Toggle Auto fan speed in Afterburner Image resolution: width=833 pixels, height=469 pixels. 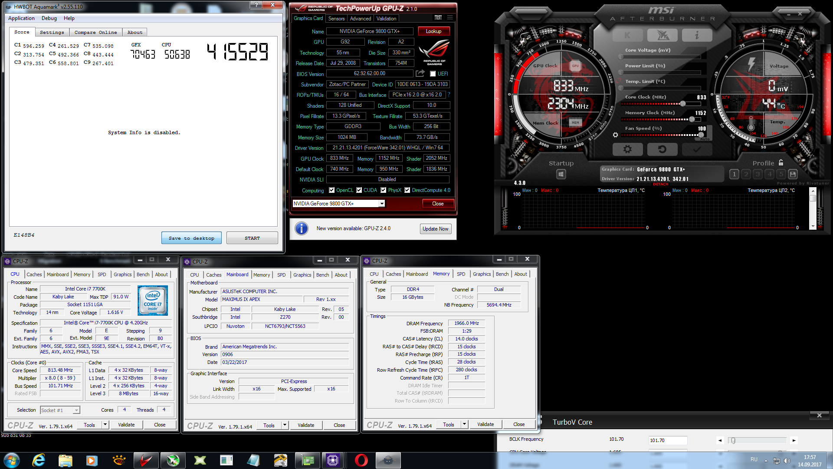click(705, 139)
